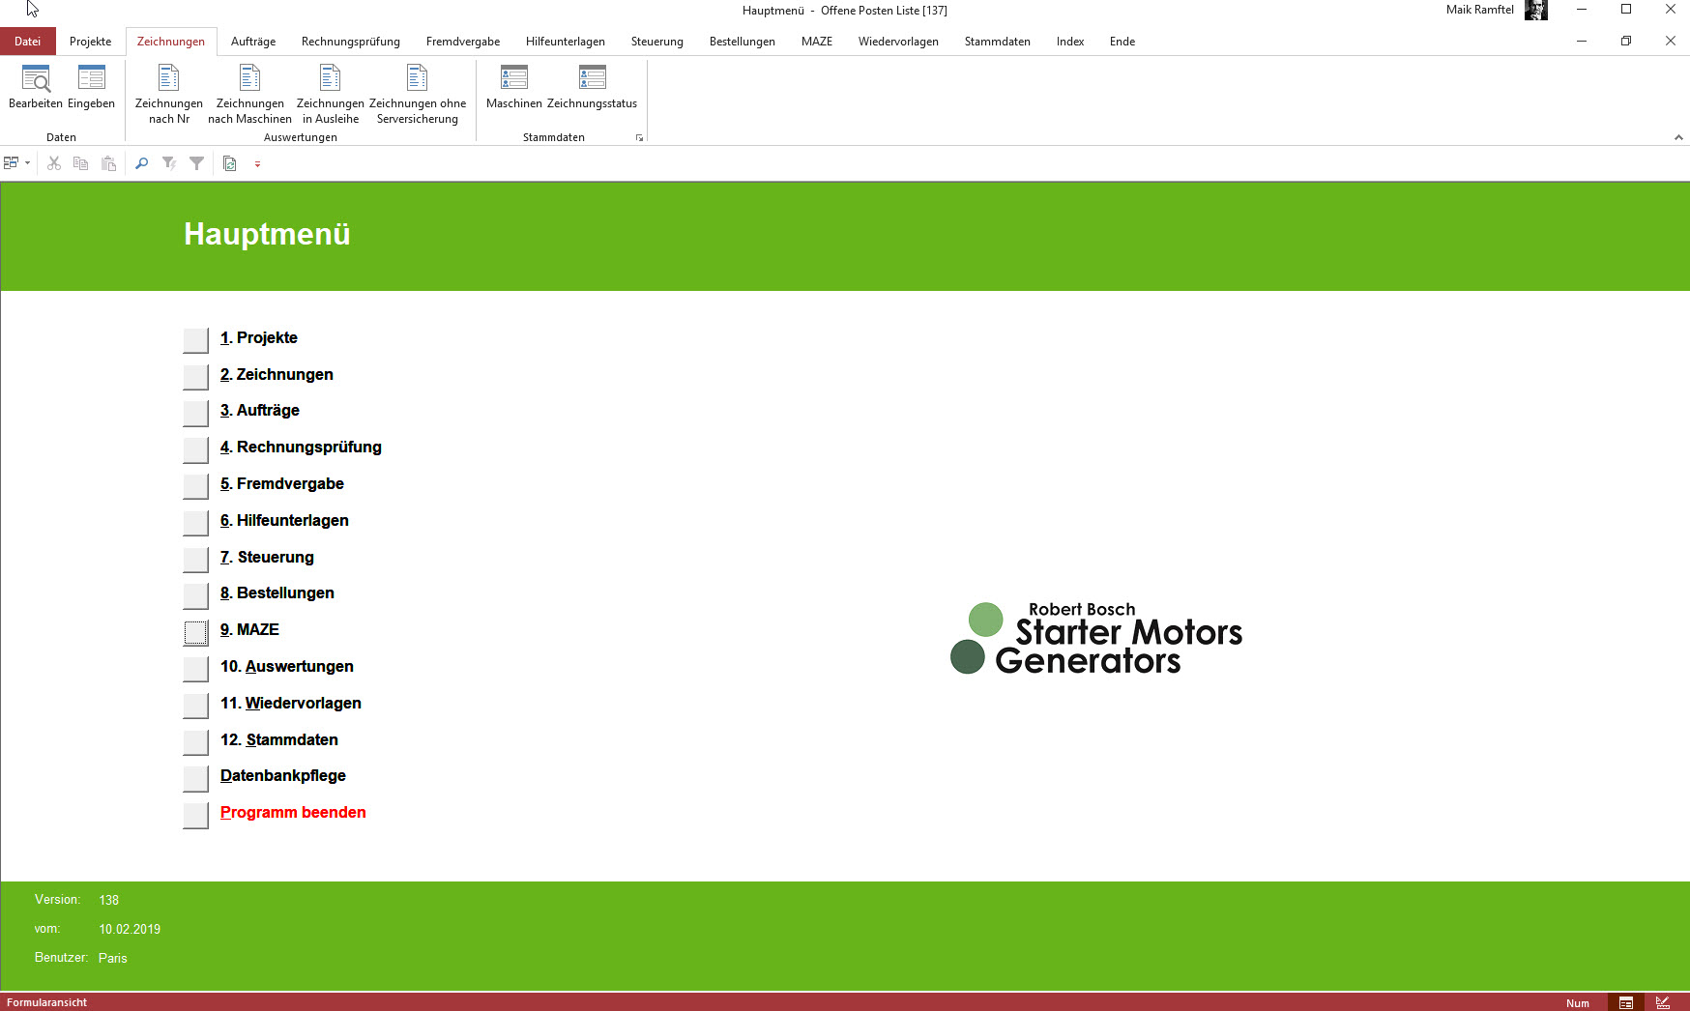Open the Datei tab
The width and height of the screenshot is (1690, 1011).
point(28,42)
